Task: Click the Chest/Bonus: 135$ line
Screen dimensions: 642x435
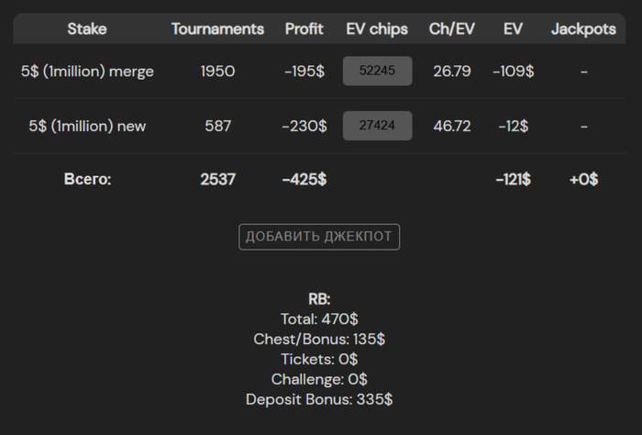Action: click(x=319, y=340)
